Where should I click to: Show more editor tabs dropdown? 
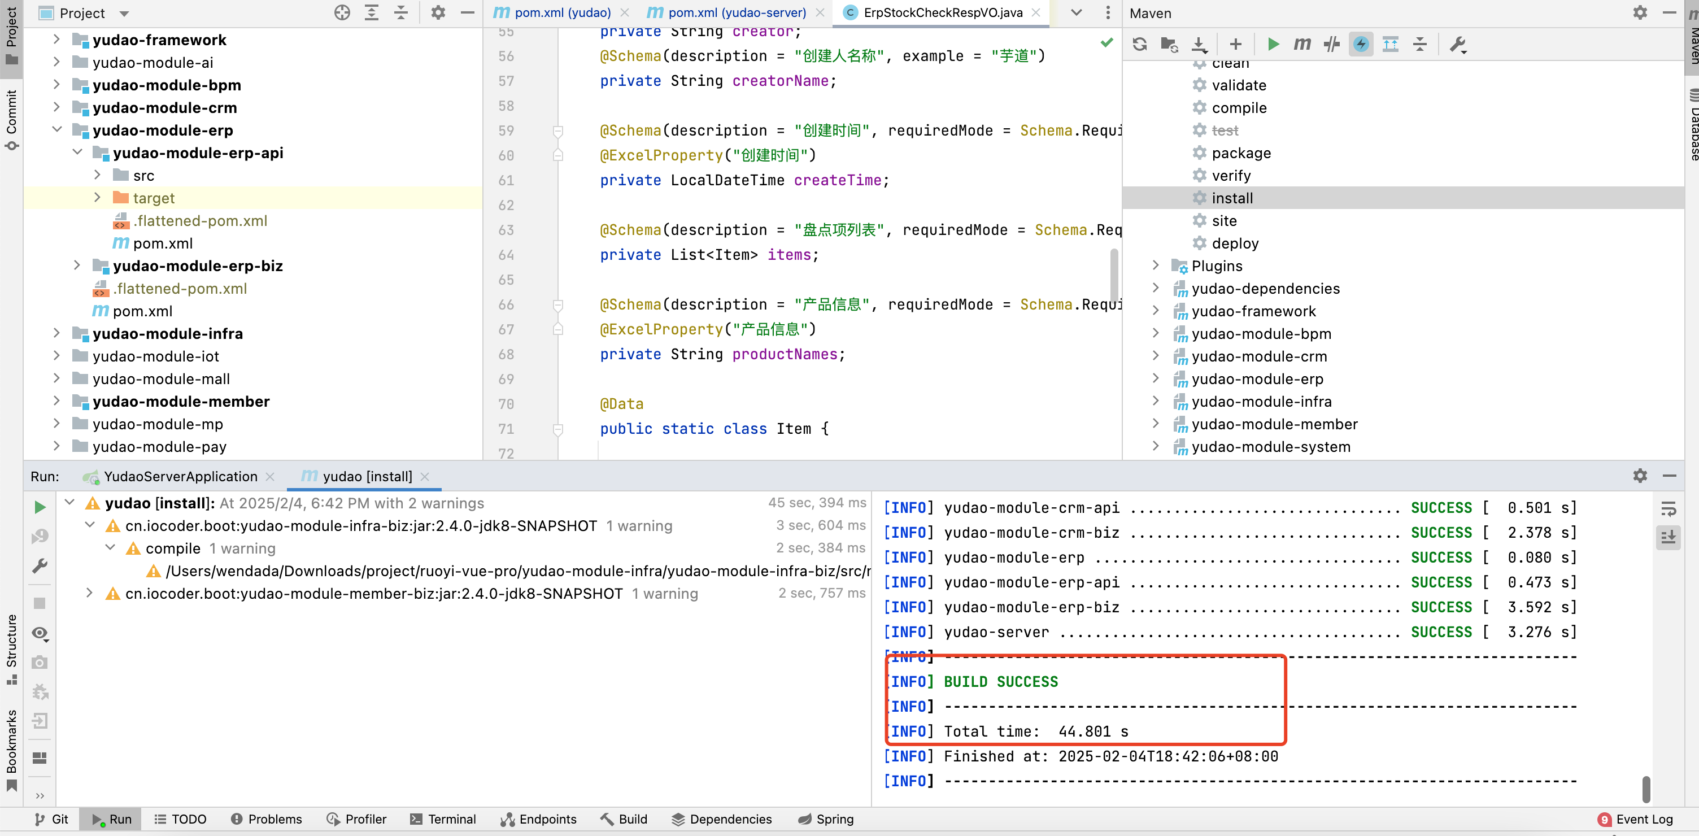click(x=1077, y=12)
